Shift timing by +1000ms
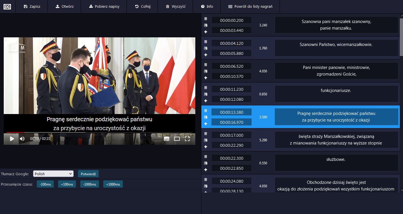The height and width of the screenshot is (214, 403). point(113,184)
